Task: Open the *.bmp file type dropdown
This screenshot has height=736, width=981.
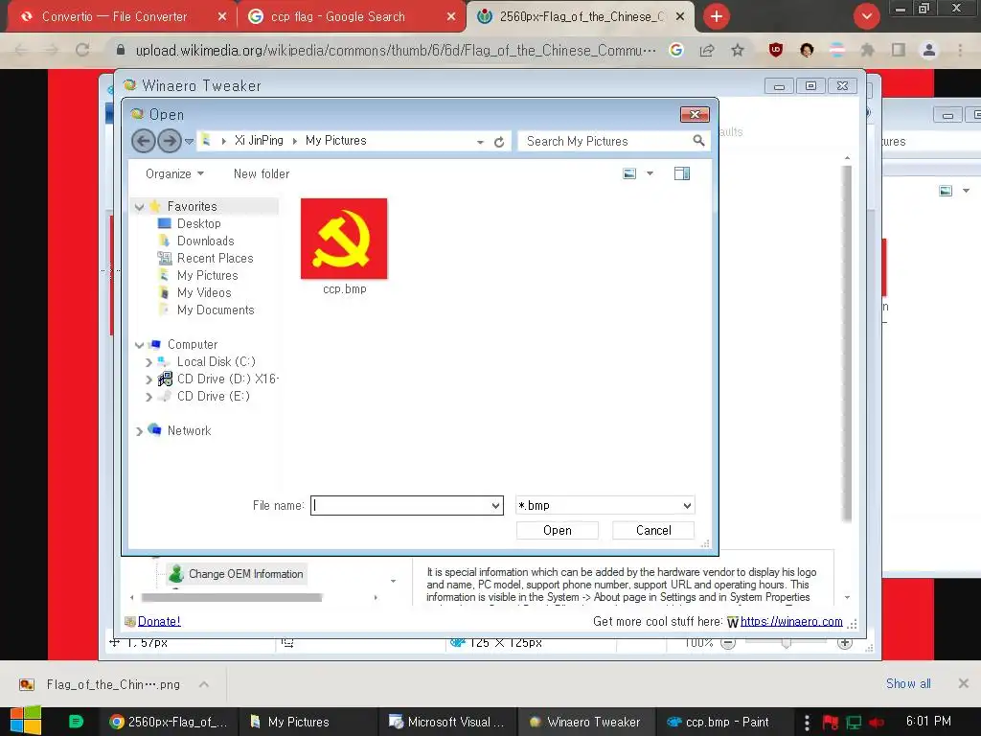Action: tap(605, 505)
